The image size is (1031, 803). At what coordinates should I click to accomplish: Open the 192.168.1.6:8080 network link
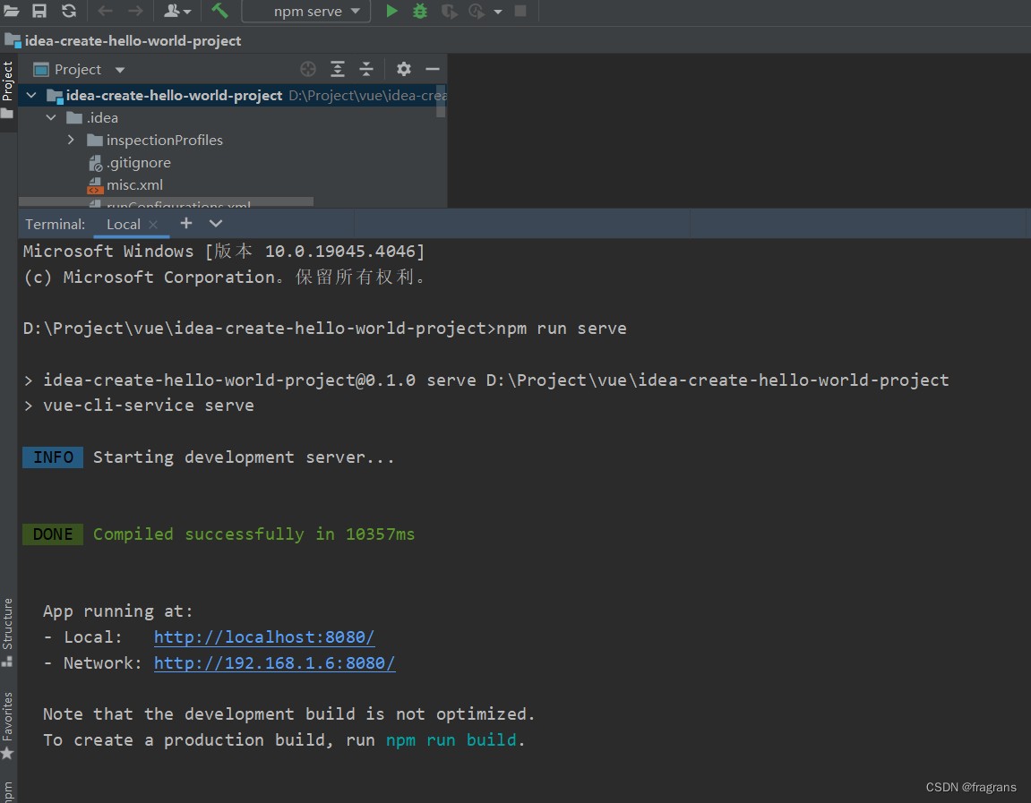click(274, 662)
